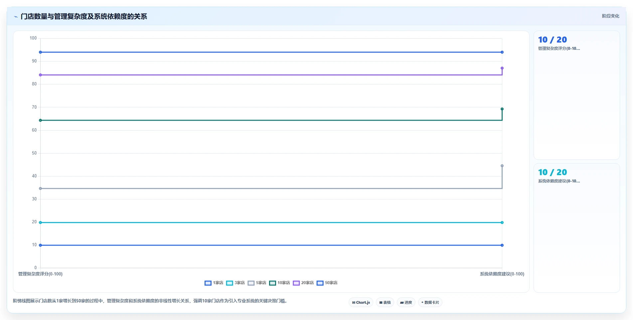The width and height of the screenshot is (633, 320).
Task: Click the 10家店 green point at 系统依赖度建议
Action: click(x=502, y=109)
